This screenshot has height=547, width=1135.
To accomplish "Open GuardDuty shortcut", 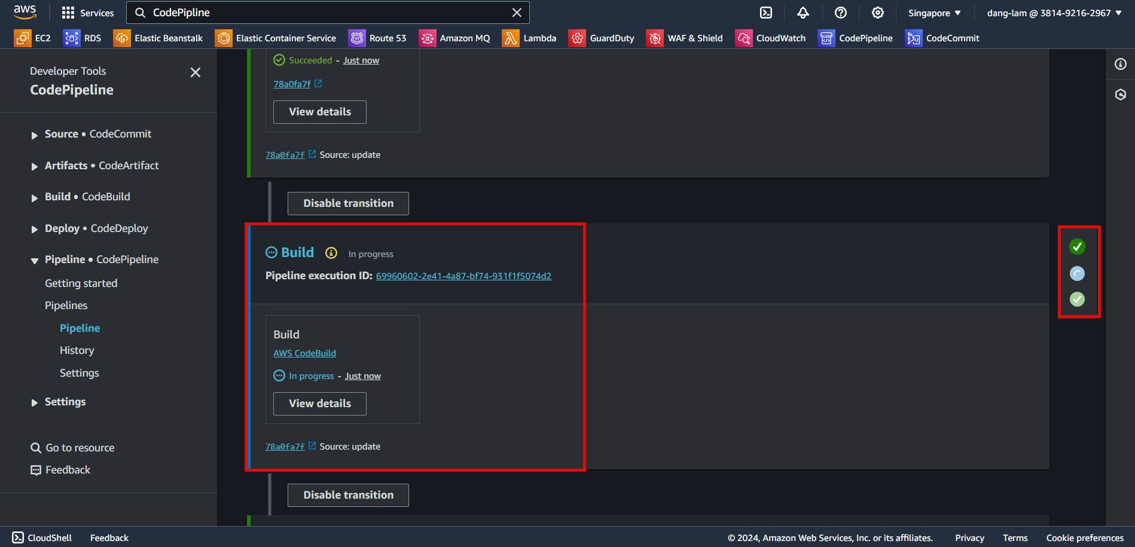I will (602, 38).
